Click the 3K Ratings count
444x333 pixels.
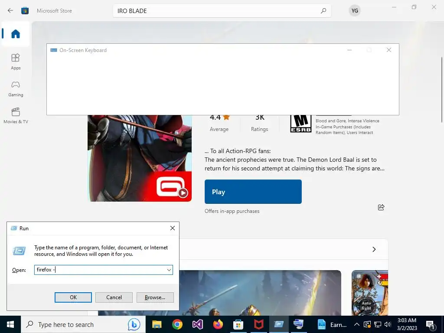[259, 124]
